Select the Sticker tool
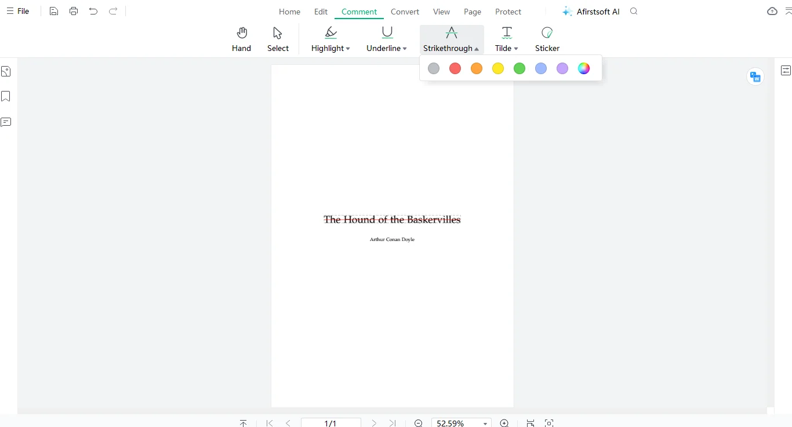Screen dimensions: 792x427 click(547, 39)
